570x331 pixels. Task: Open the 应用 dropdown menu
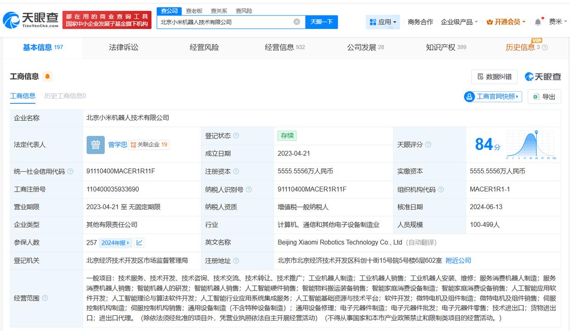pos(383,22)
